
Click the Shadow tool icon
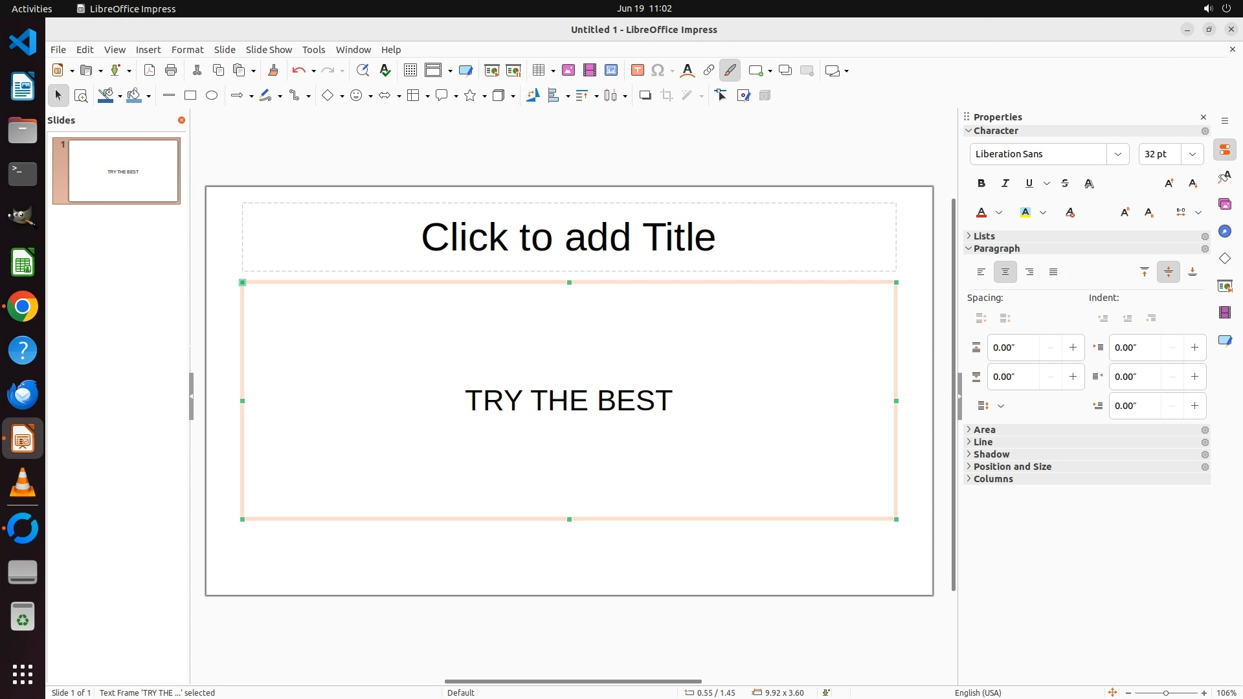(x=645, y=96)
